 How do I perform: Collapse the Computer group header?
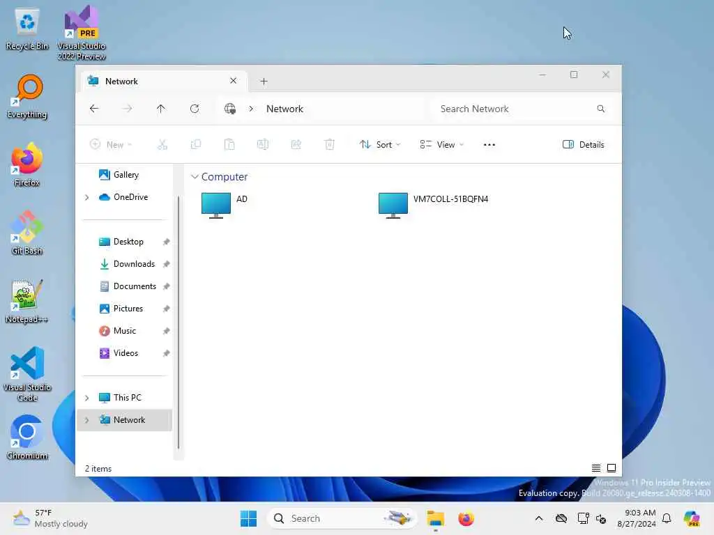(195, 176)
